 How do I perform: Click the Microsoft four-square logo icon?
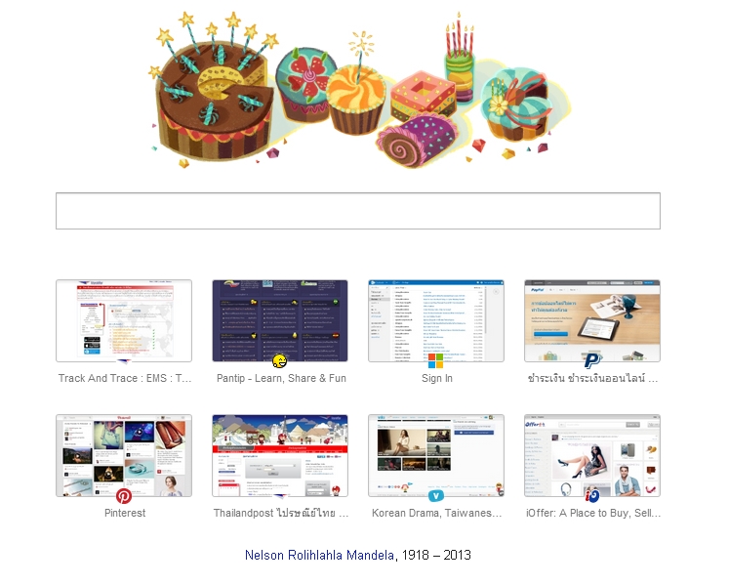pos(435,360)
